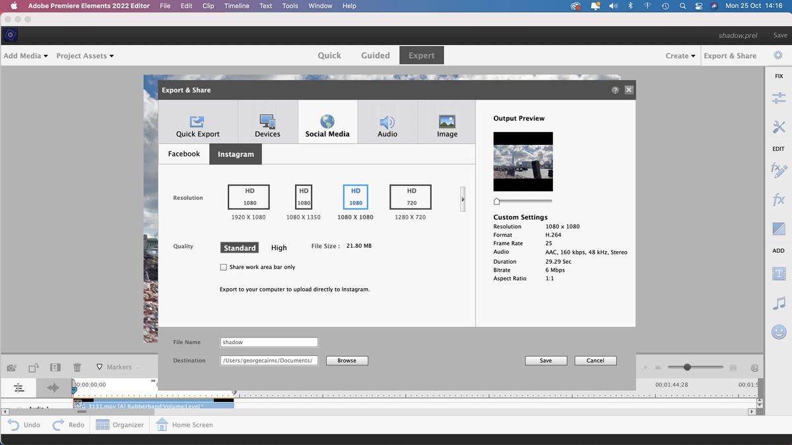
Task: Click the Redo icon
Action: tap(58, 425)
